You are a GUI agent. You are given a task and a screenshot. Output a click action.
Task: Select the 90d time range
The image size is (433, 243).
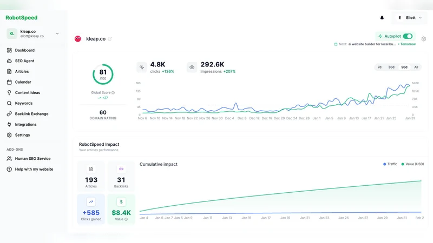404,67
